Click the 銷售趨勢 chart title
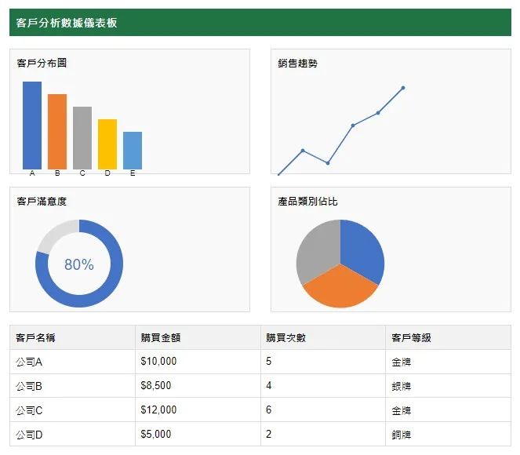Image resolution: width=520 pixels, height=455 pixels. (298, 63)
